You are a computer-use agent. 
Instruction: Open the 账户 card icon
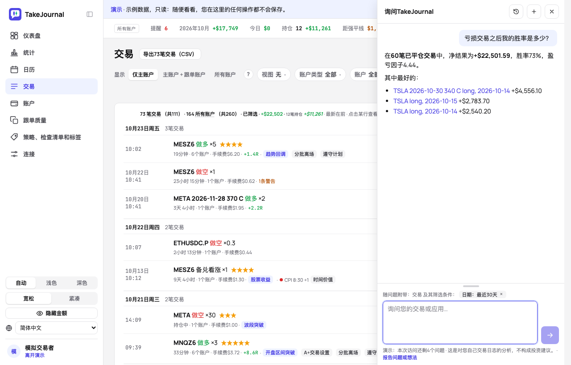(x=14, y=103)
